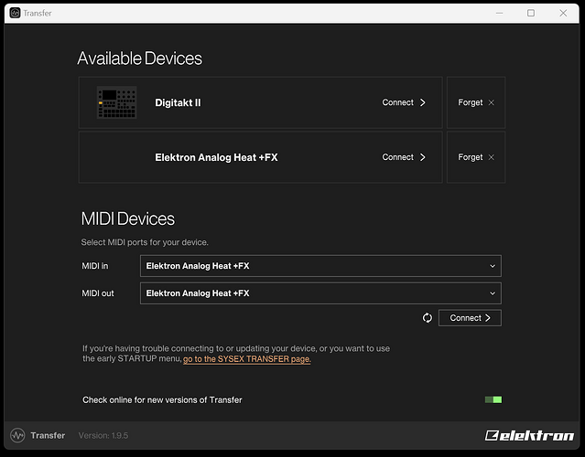Viewport: 585px width, 457px height.
Task: Click the X icon beside Analog Heat Forget
Action: (x=492, y=157)
